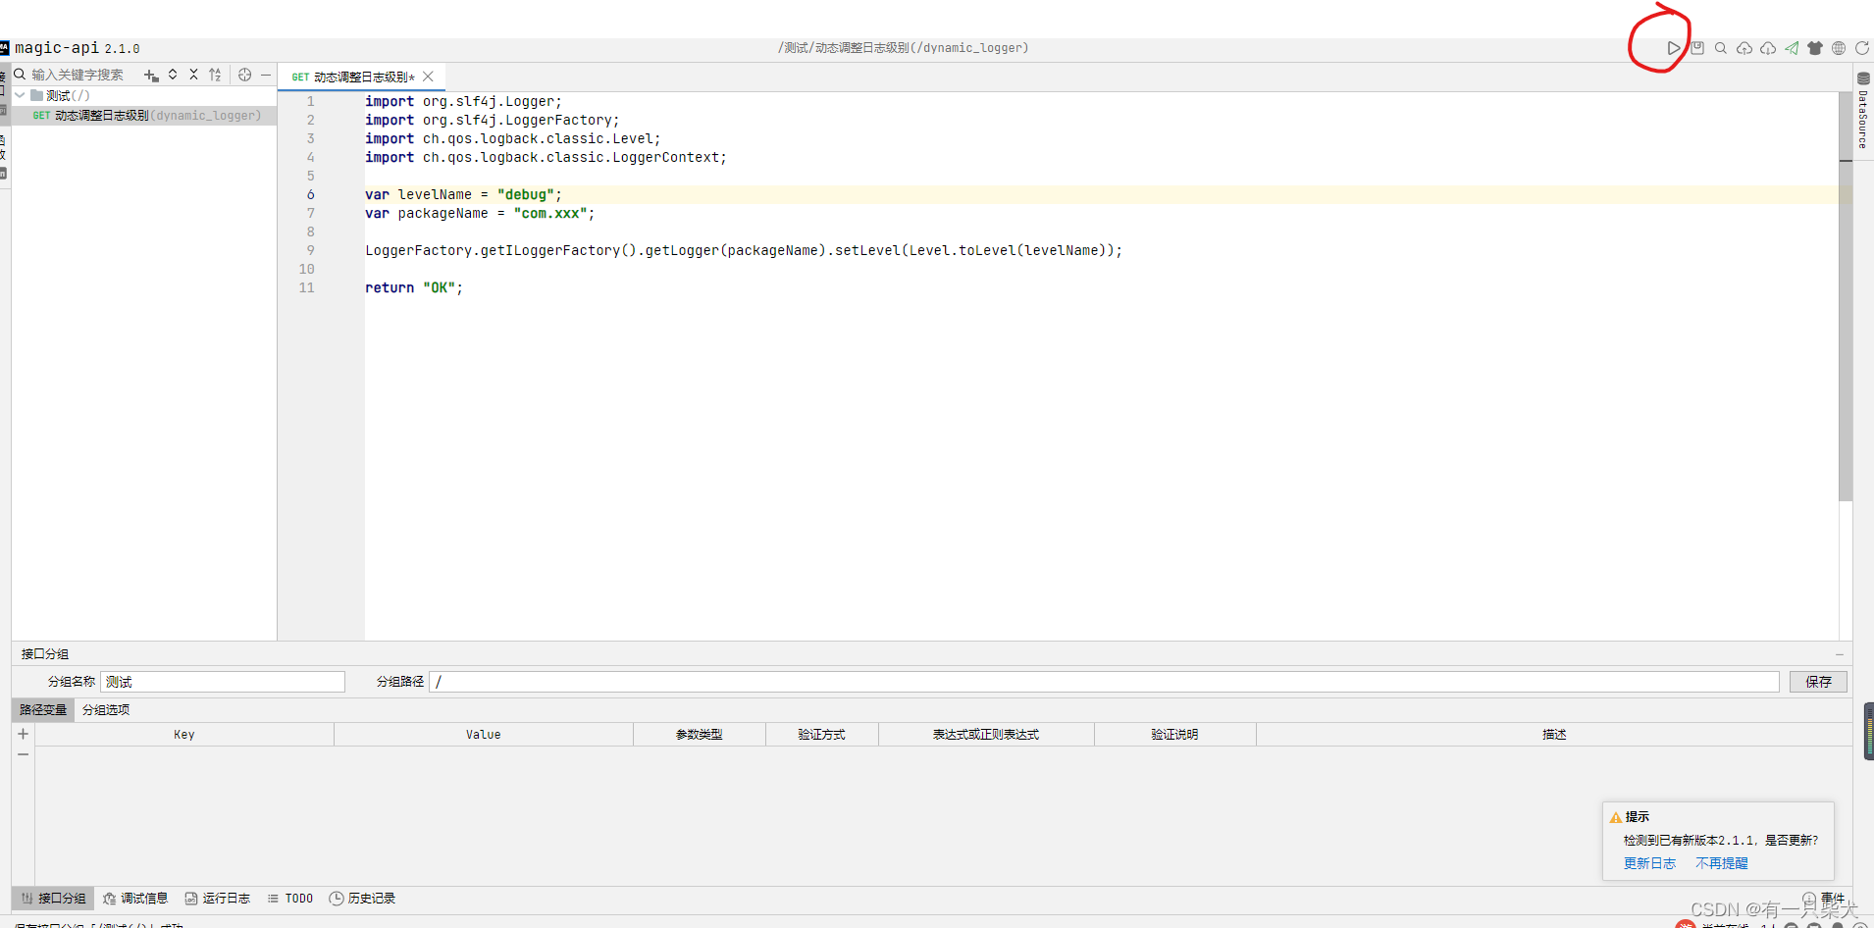Select the 路径变量 tab
The height and width of the screenshot is (928, 1874).
click(43, 710)
